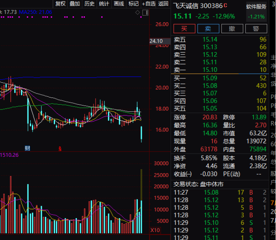Click the red S signal marker
This screenshot has height=240, width=276.
[60, 149]
